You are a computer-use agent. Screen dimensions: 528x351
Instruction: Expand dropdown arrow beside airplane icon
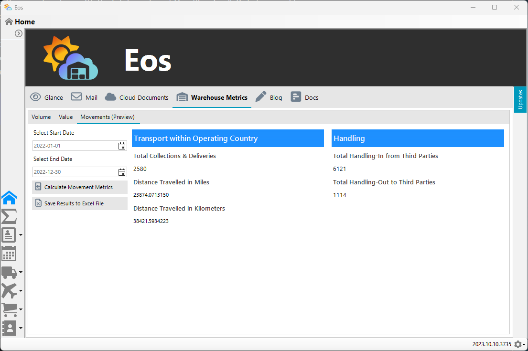(x=21, y=291)
